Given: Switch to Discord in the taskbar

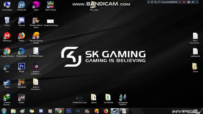Looking at the screenshot, I should click(41, 111).
